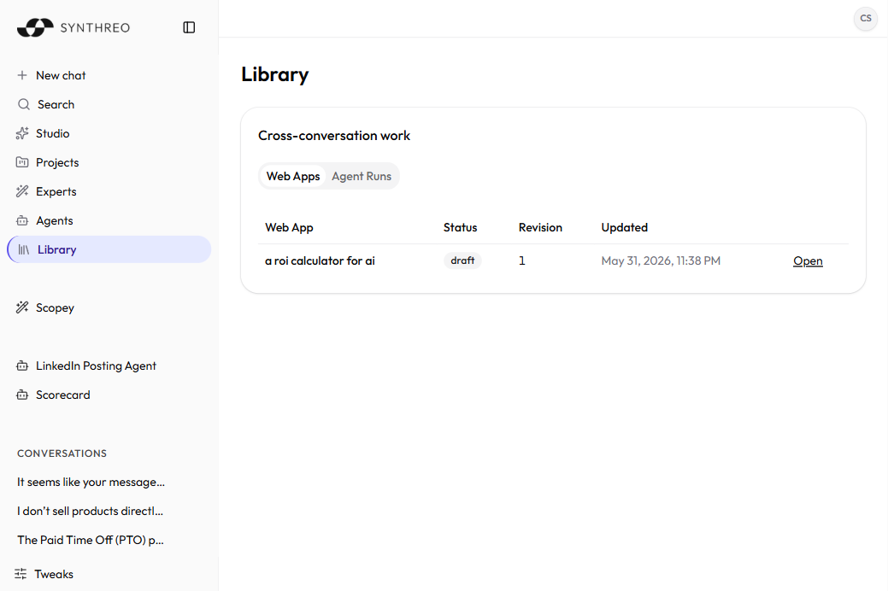Click the plus icon beside New chat

coord(22,75)
